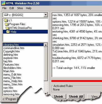Screen dimensions: 102x104
Task: Expand the drive selection dropdown arrow
Action: coord(46,15)
